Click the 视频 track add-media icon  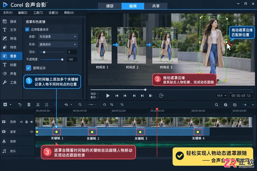coord(4,122)
